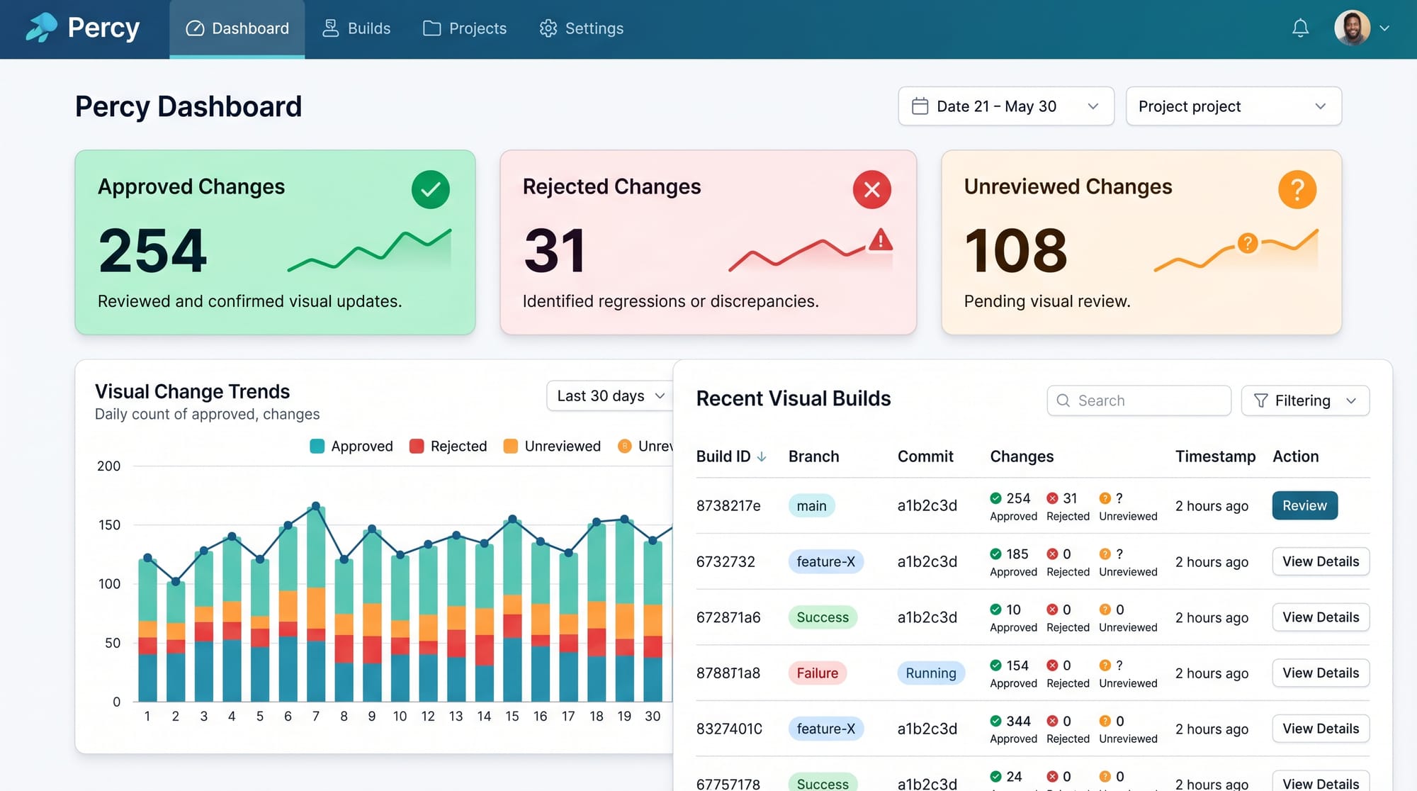Click the Percy logo icon
The image size is (1417, 791).
41,28
